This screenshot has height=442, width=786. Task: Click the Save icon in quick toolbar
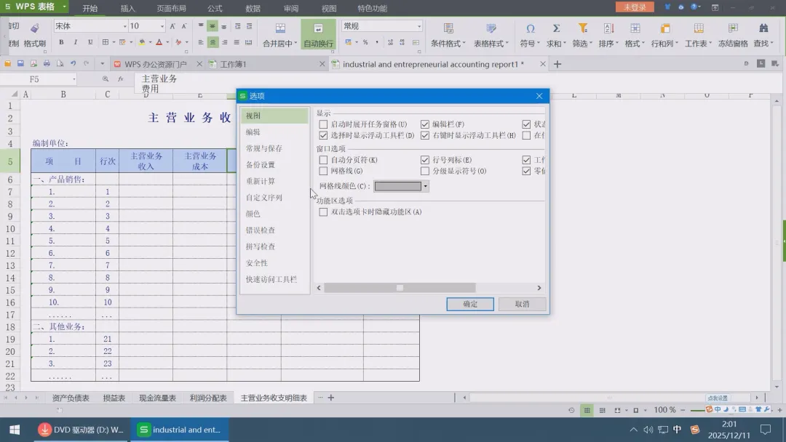[20, 63]
